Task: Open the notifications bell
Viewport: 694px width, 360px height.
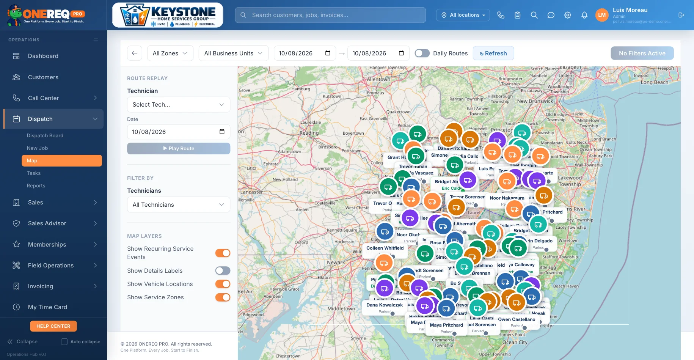Action: coord(584,15)
